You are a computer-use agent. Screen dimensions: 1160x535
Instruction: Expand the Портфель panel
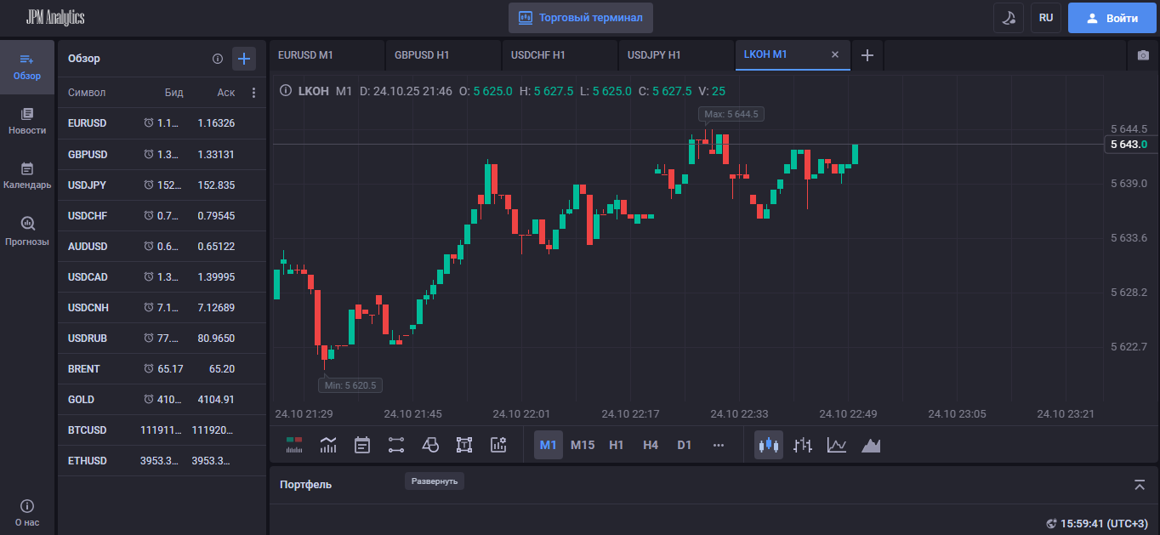tap(1140, 485)
